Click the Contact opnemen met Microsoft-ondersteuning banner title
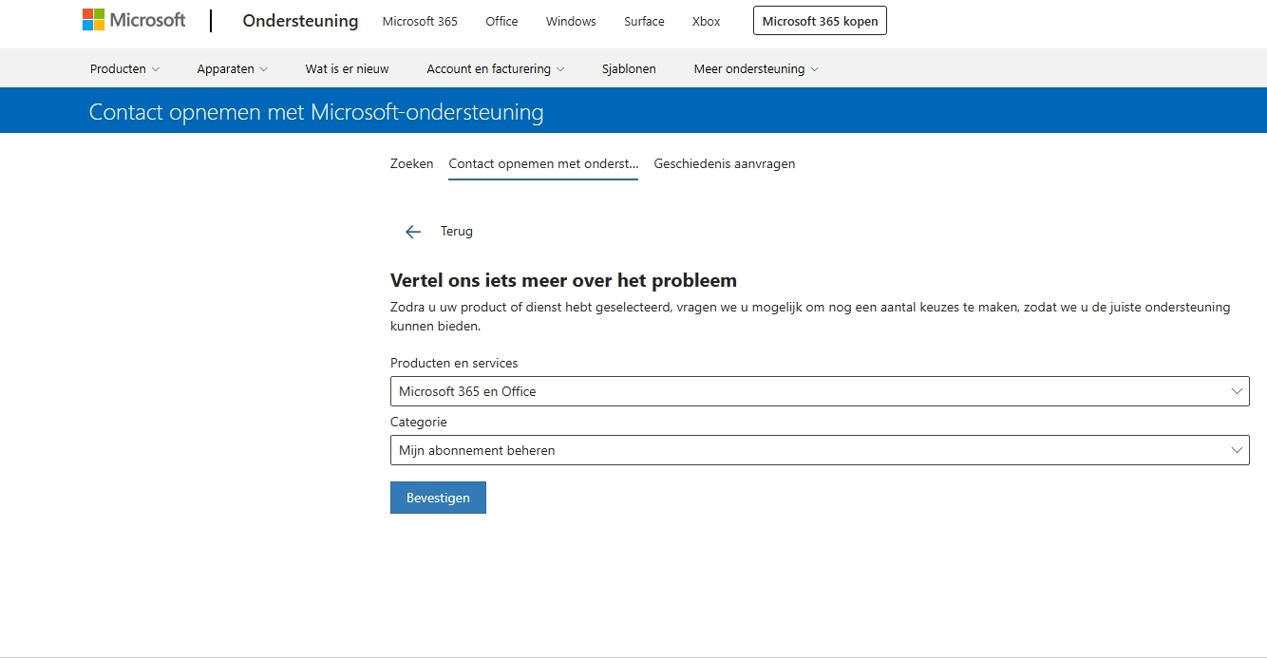This screenshot has width=1267, height=659. pyautogui.click(x=316, y=112)
